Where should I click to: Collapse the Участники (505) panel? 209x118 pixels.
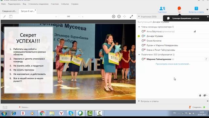(x=139, y=17)
